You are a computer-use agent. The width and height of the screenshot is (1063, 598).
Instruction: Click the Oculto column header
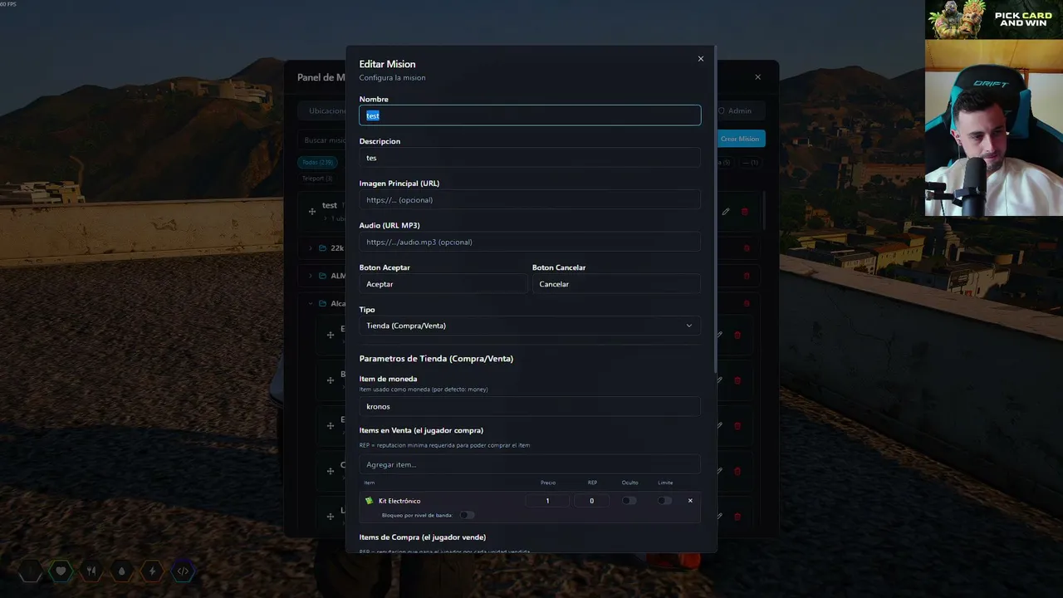[630, 483]
